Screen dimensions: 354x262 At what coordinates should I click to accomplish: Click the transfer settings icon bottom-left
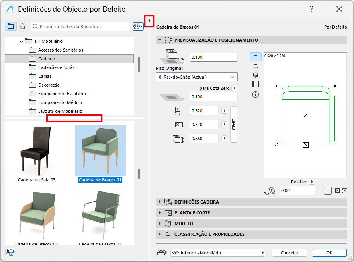point(10,252)
